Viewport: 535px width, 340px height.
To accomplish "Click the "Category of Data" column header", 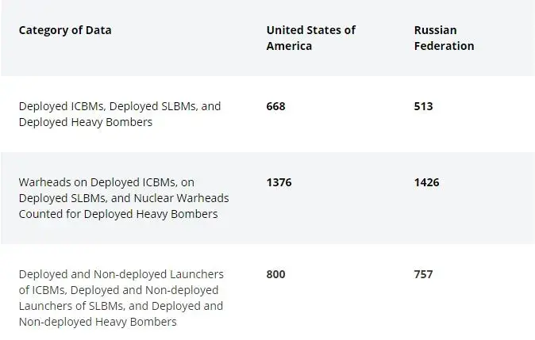I will coord(65,30).
